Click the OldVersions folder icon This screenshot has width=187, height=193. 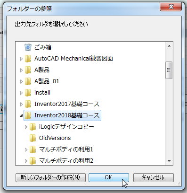(x=33, y=138)
